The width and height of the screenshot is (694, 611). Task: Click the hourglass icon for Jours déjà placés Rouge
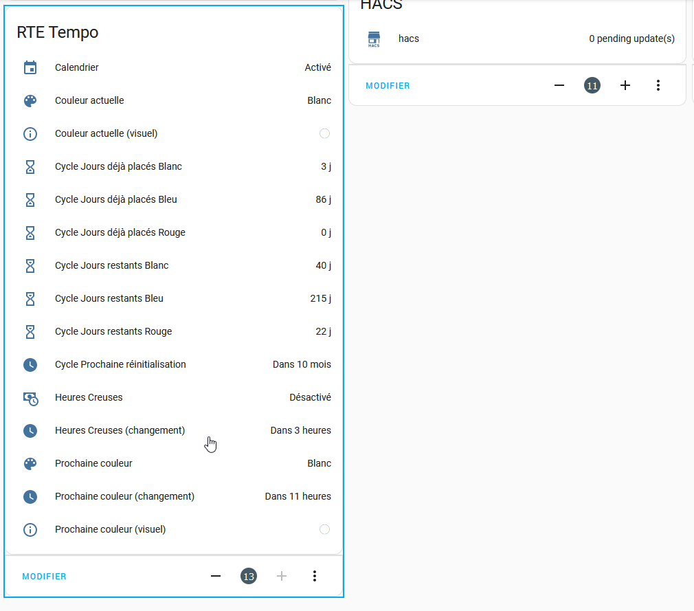(x=30, y=232)
